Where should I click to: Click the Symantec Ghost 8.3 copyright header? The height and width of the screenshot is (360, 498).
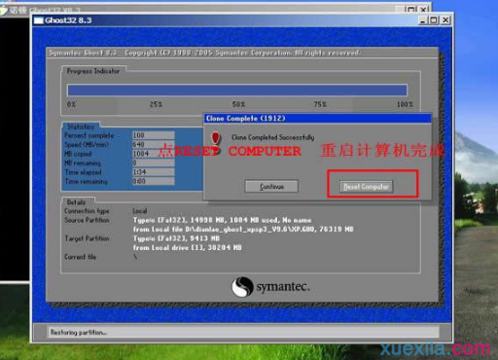click(x=204, y=53)
